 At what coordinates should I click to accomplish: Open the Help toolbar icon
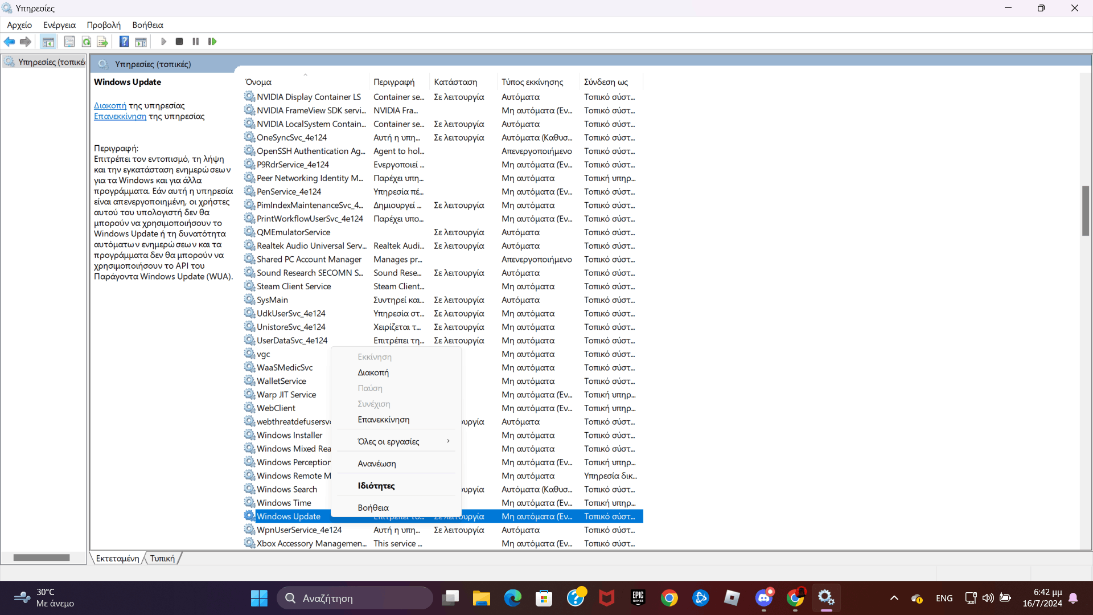tap(124, 42)
